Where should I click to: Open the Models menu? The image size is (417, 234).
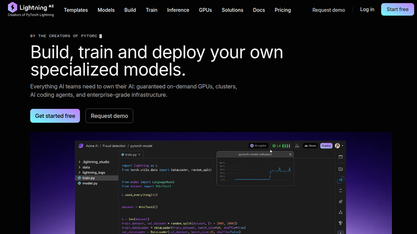(106, 10)
